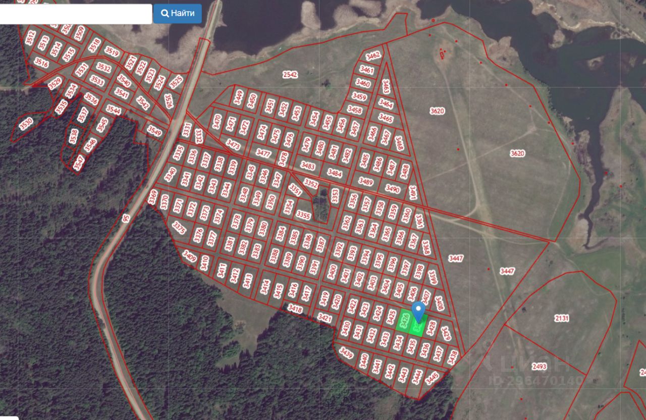Click the Найти search button
Image resolution: width=646 pixels, height=420 pixels.
tap(177, 14)
